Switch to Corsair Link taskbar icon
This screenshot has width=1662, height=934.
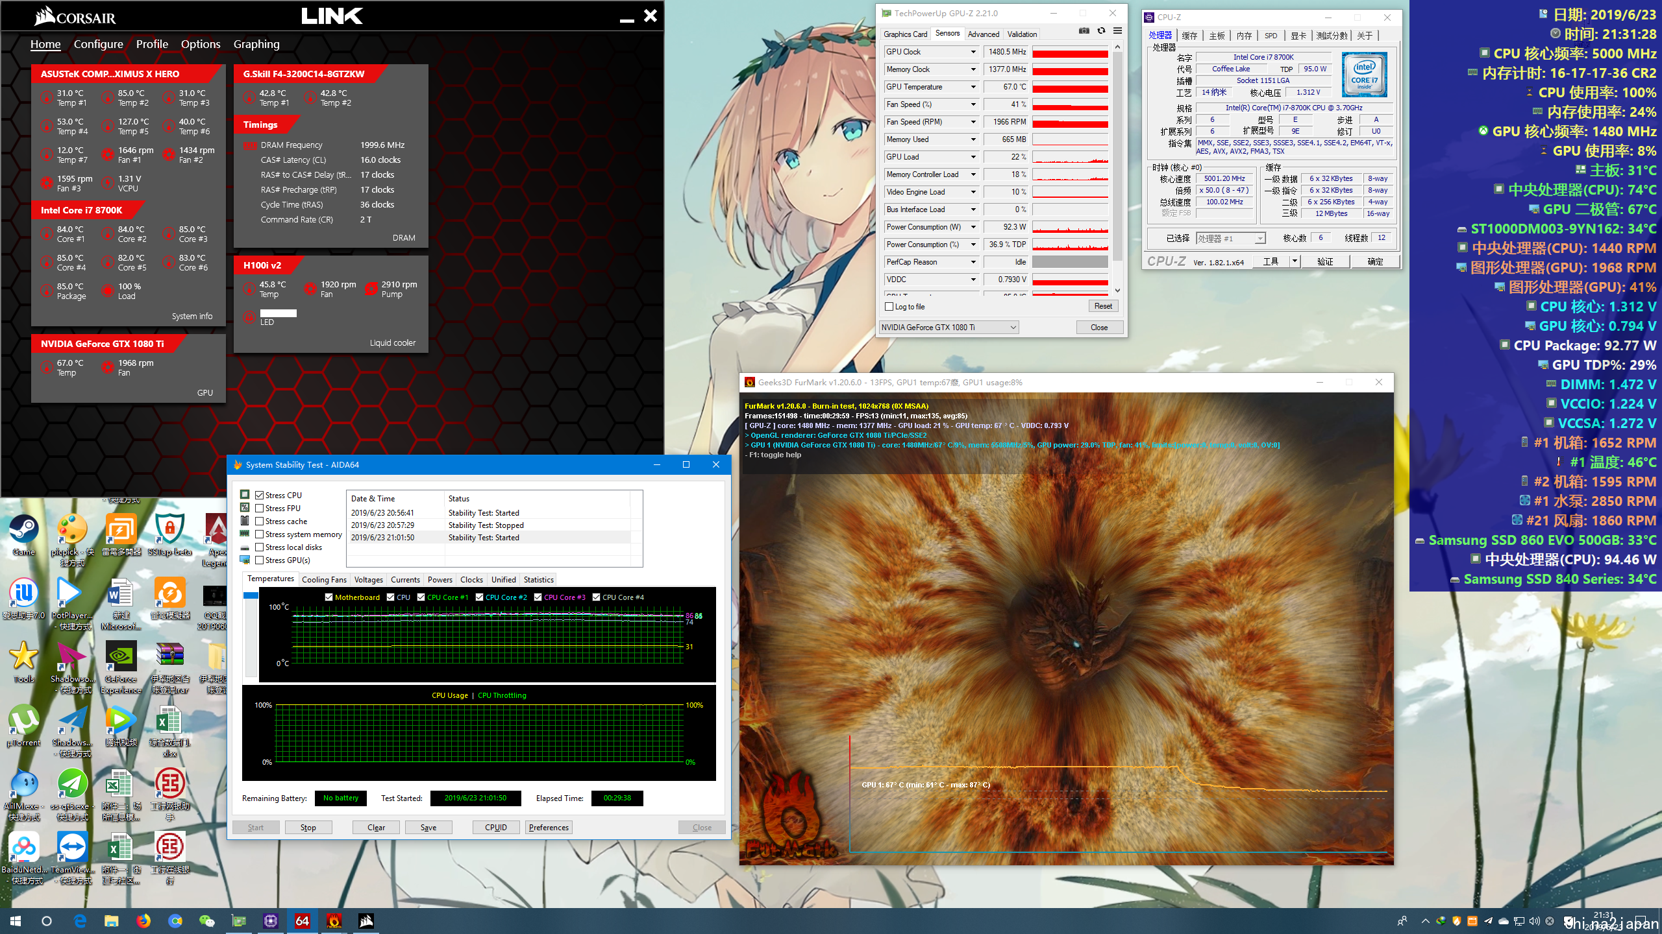[366, 920]
